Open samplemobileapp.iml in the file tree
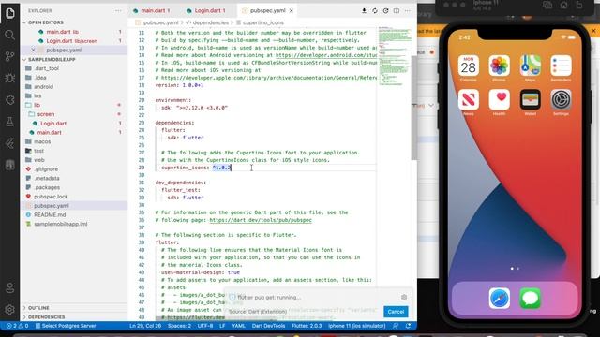The width and height of the screenshot is (600, 337). (60, 225)
